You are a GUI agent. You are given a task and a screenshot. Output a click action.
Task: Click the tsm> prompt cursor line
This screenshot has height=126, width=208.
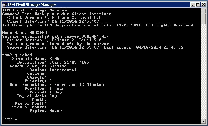[16, 118]
